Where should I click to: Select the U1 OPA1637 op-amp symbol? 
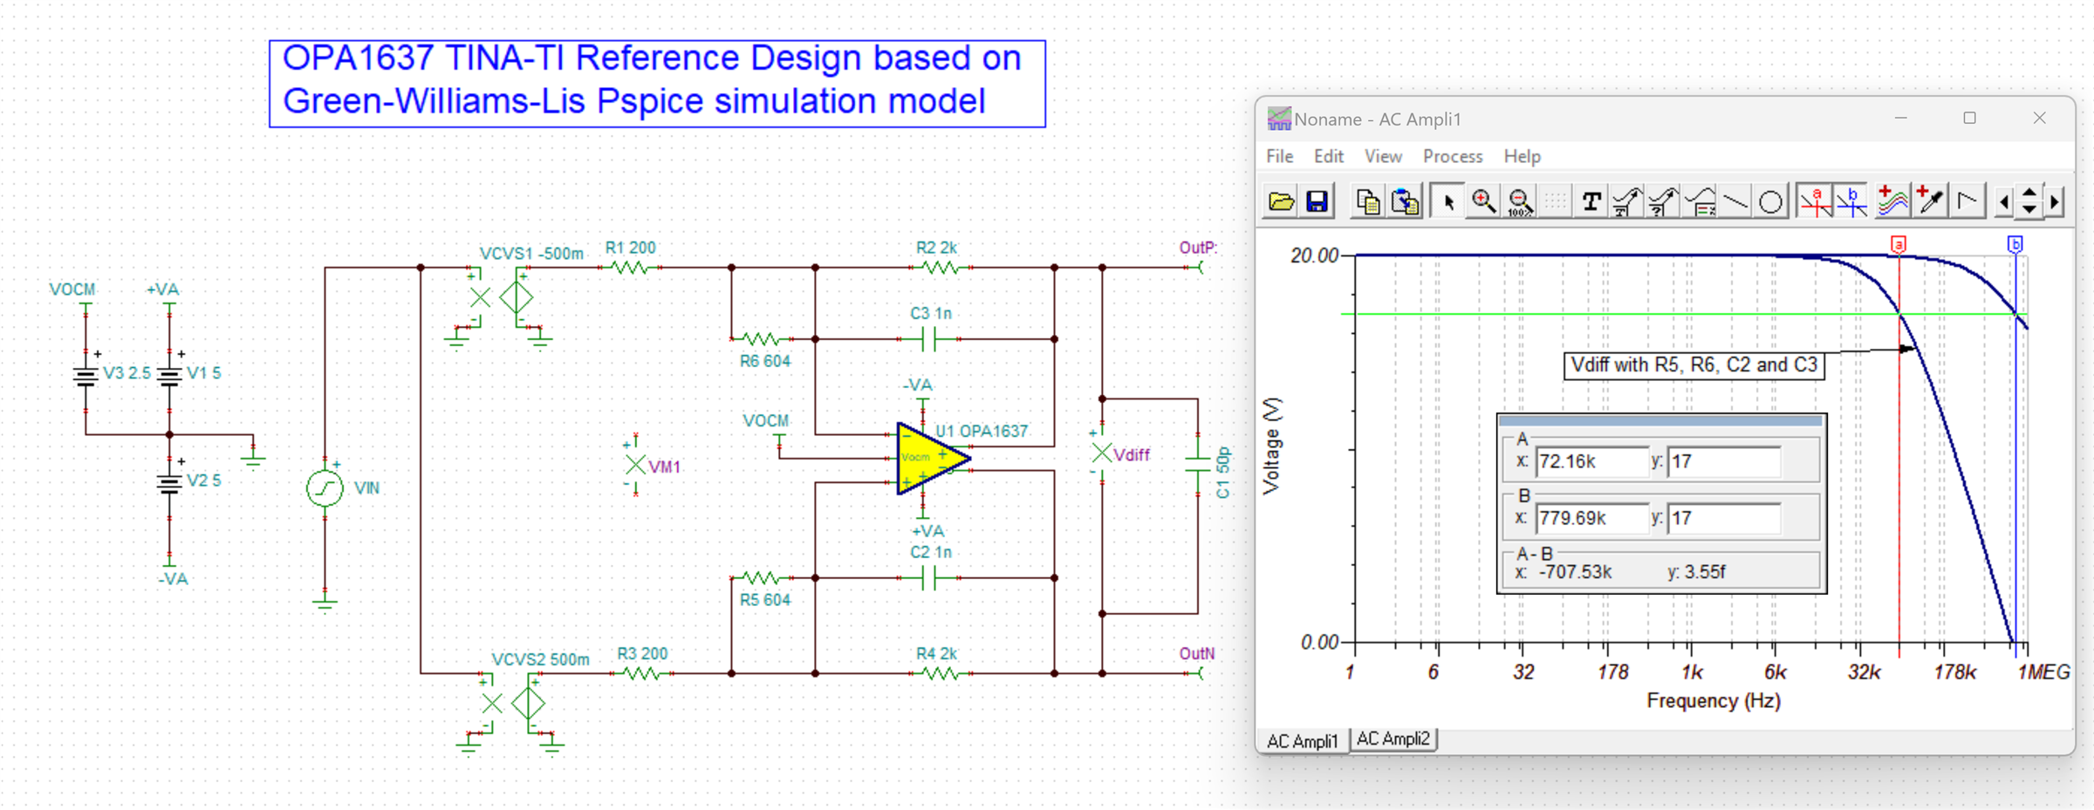tap(932, 459)
